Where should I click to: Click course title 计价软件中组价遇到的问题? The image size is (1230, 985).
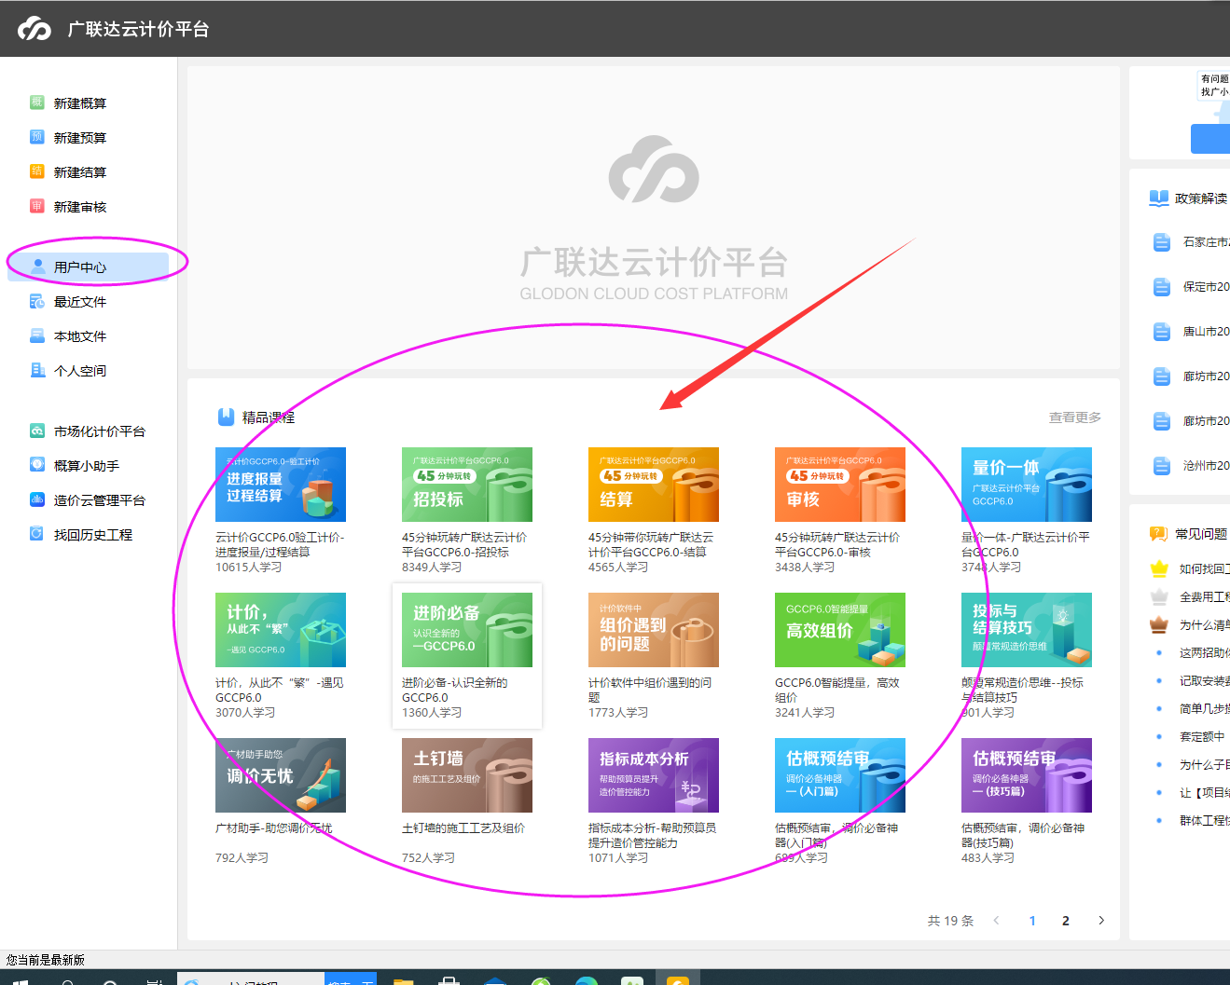650,690
